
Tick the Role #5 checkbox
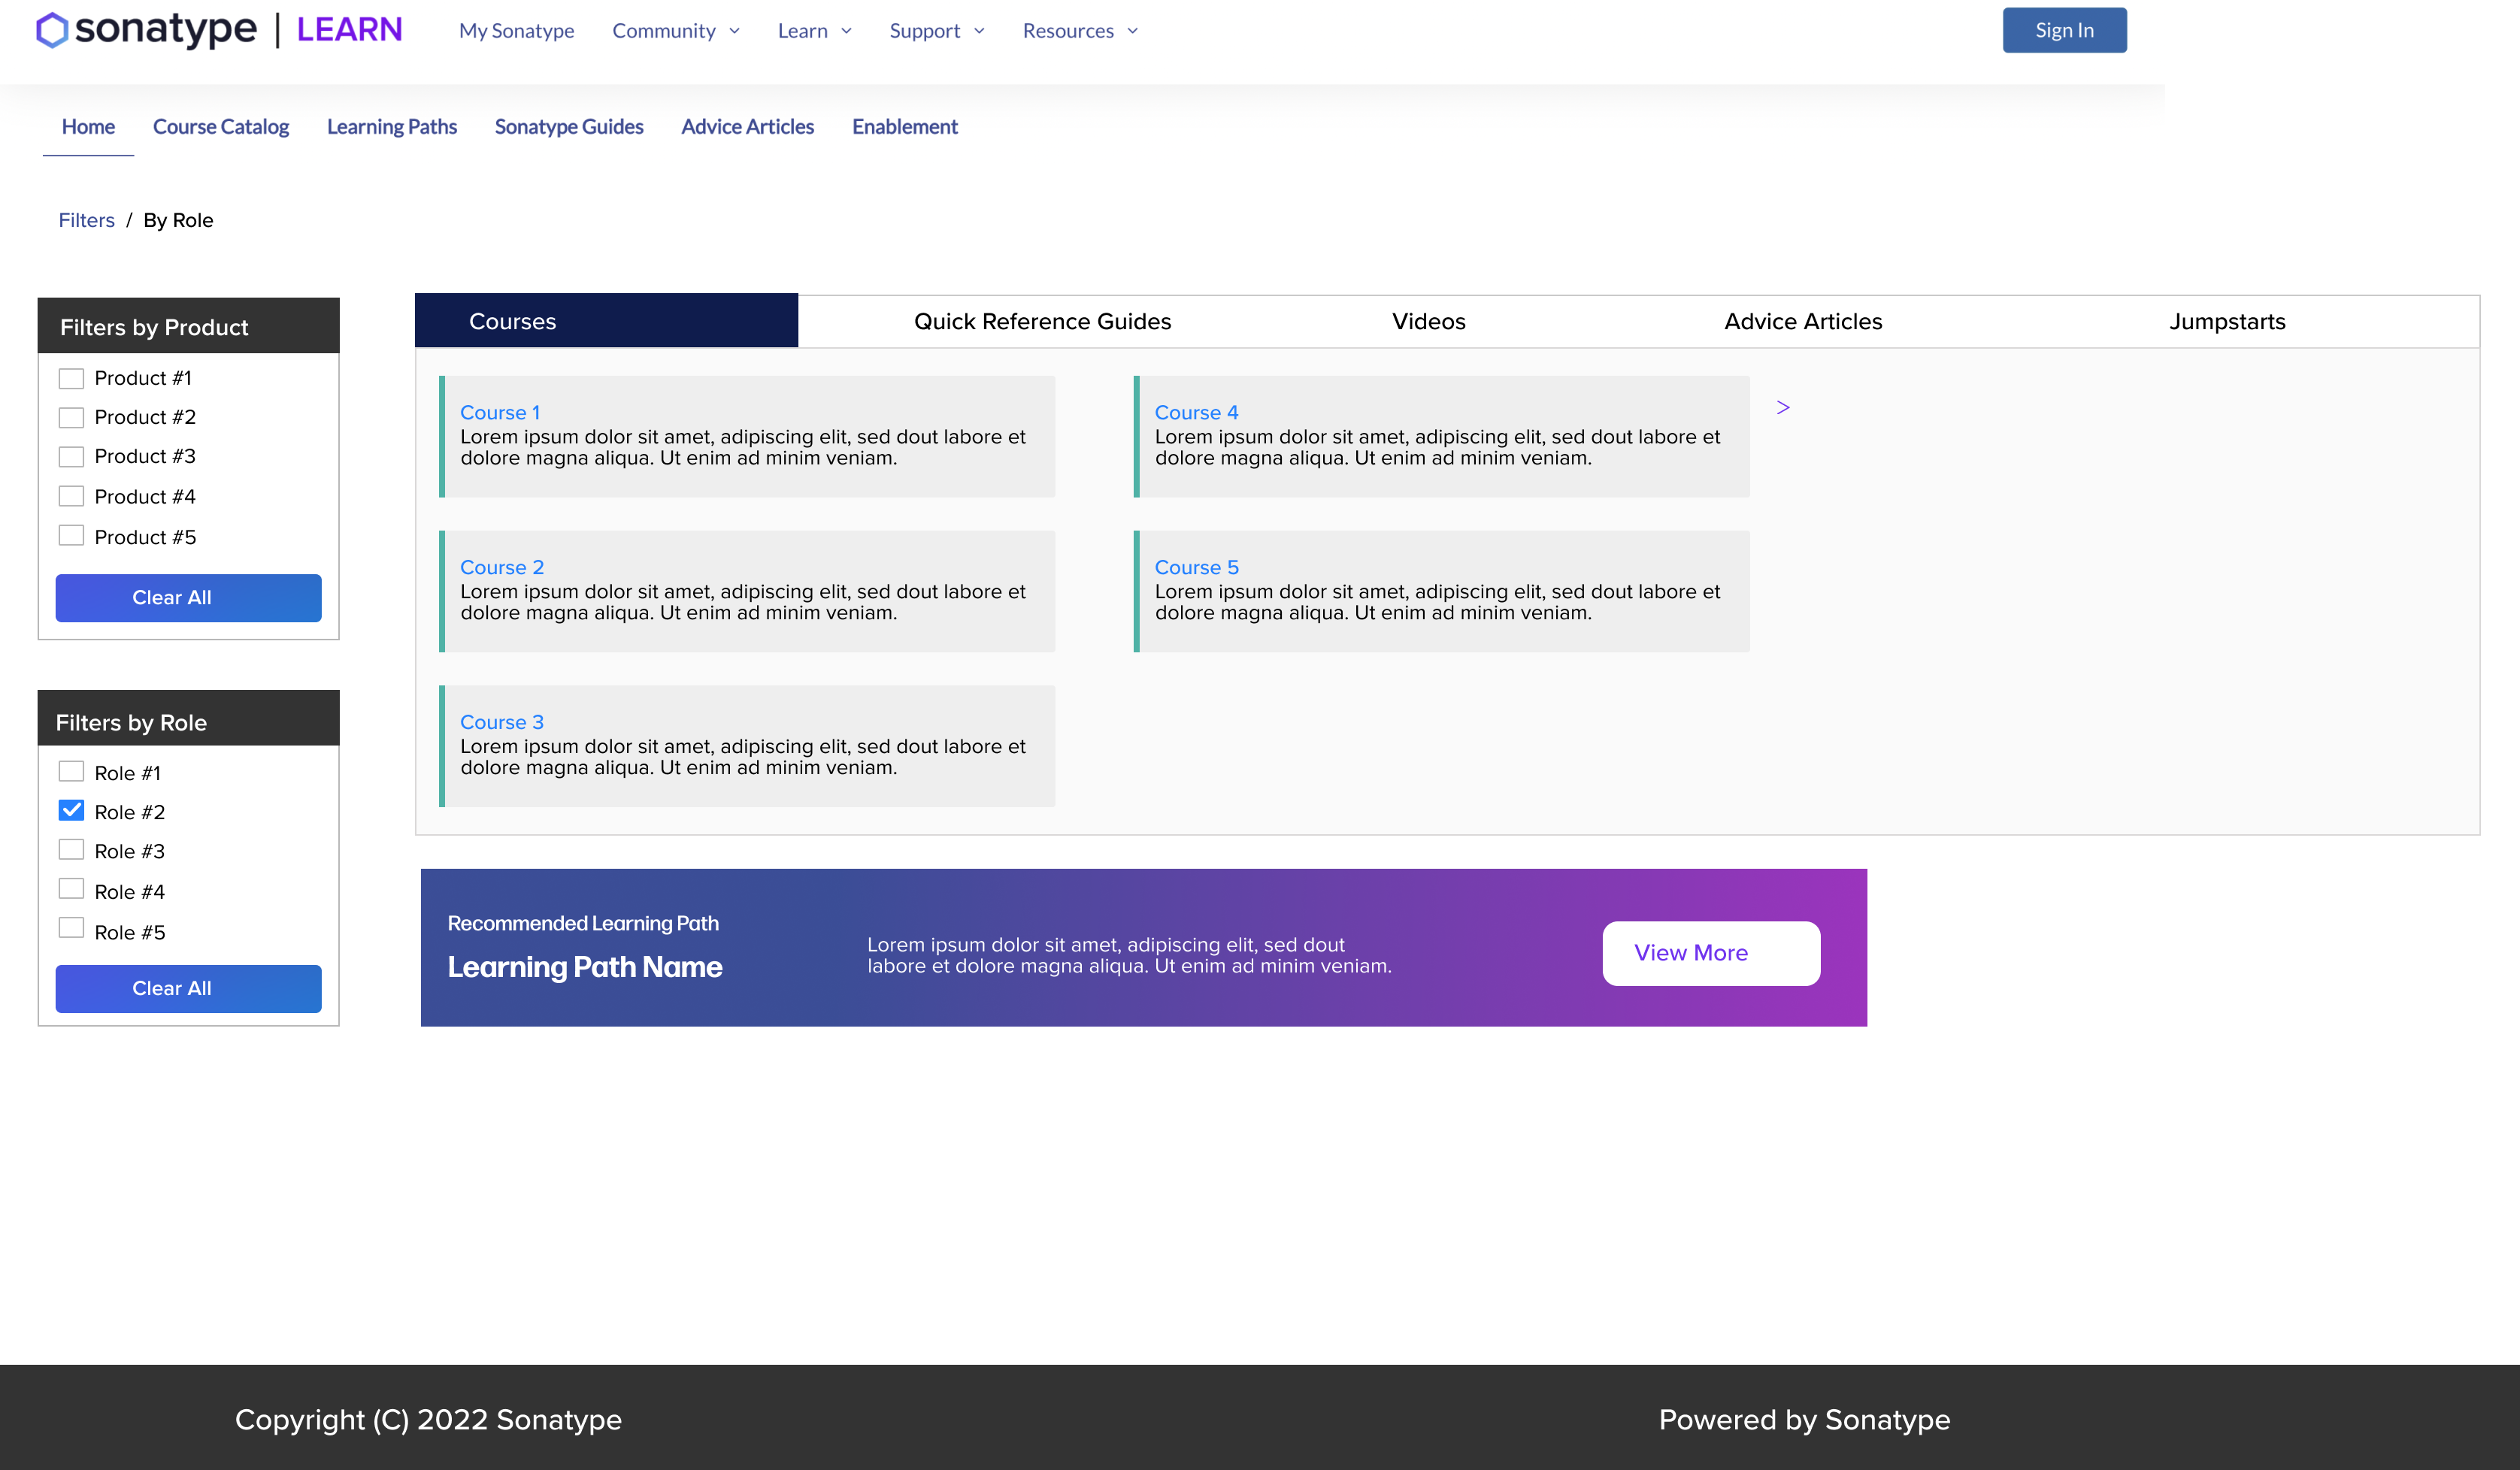point(71,928)
